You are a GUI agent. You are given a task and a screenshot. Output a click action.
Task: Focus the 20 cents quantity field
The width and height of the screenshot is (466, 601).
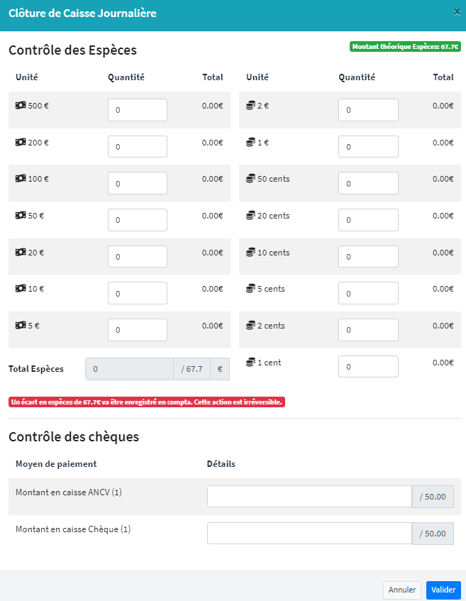coord(368,220)
